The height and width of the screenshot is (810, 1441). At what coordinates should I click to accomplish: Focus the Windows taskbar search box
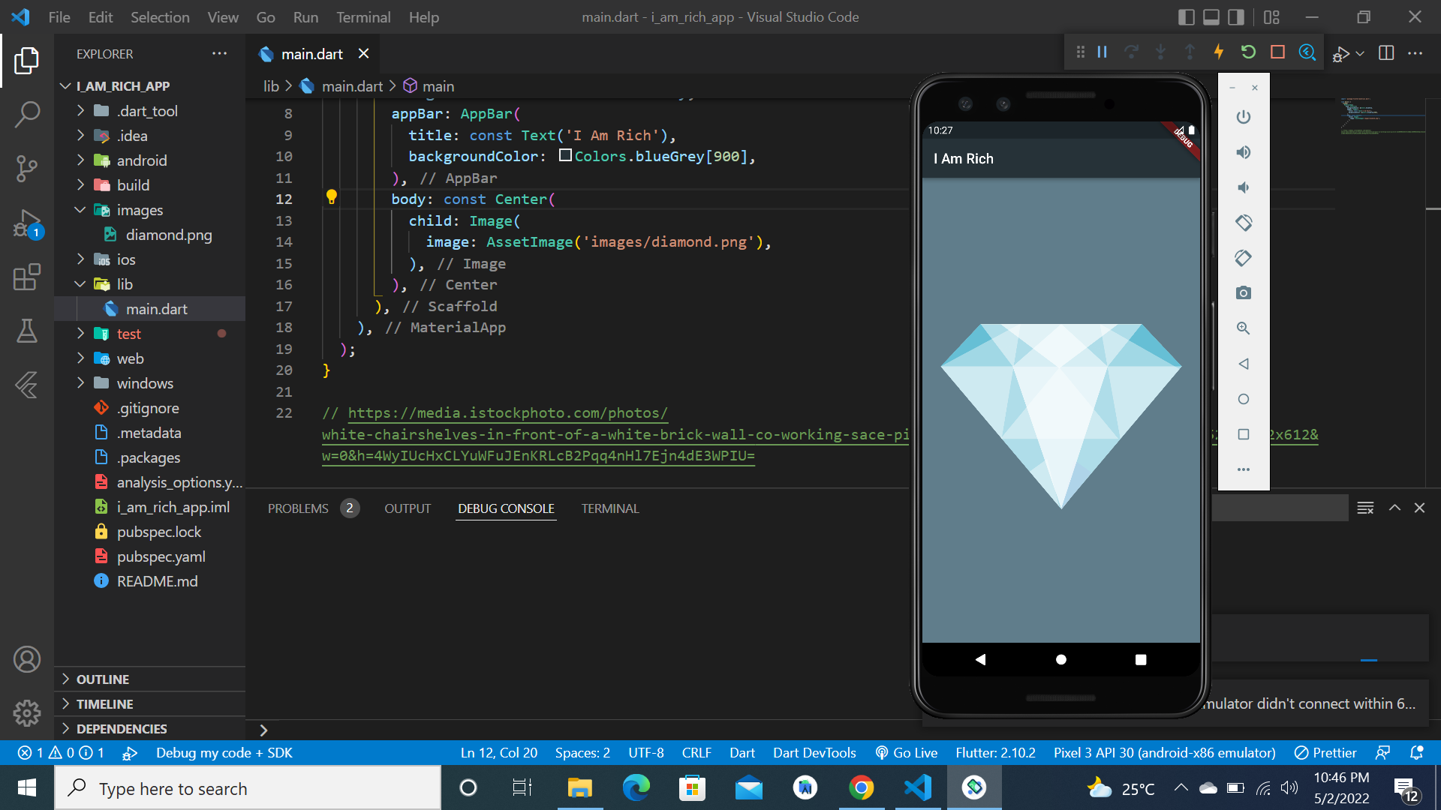(x=248, y=787)
